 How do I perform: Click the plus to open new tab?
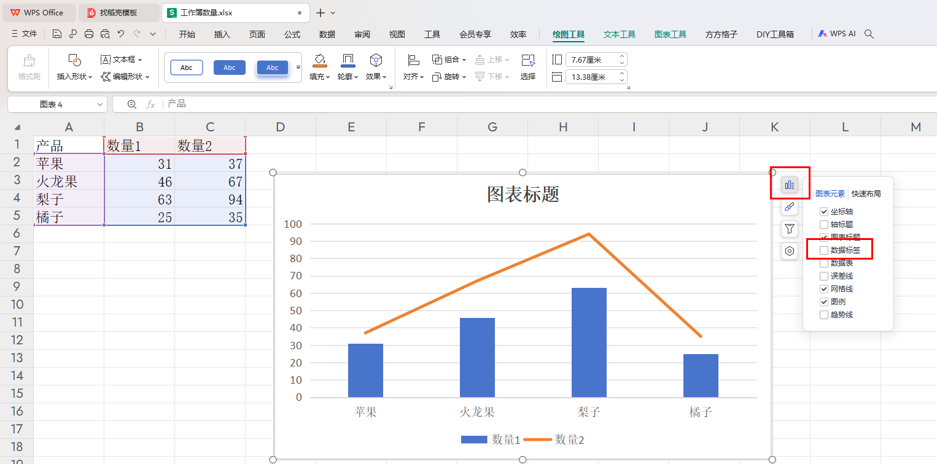320,13
